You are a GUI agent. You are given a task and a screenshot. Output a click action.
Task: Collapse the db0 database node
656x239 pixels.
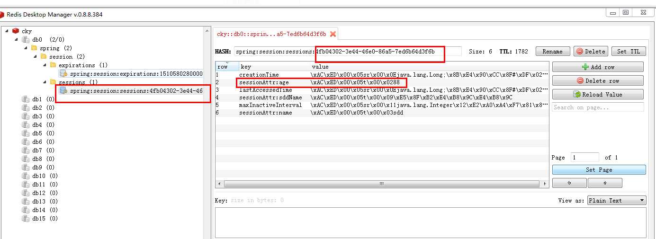pos(16,40)
